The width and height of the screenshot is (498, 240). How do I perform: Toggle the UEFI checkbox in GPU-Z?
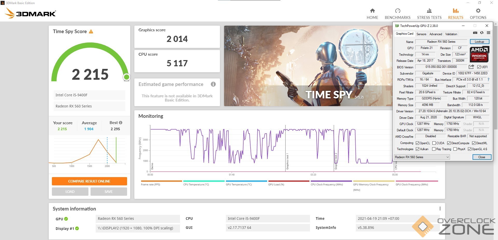pos(479,67)
